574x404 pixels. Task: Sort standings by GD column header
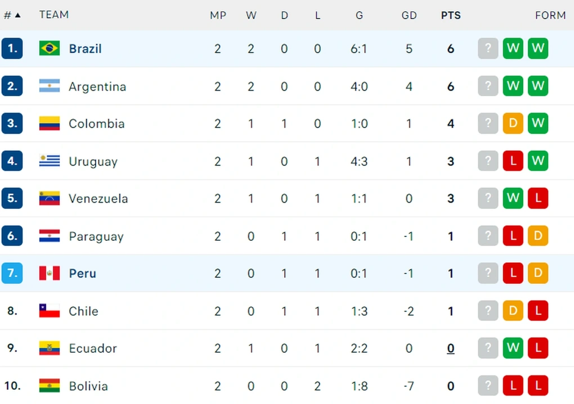(x=409, y=15)
